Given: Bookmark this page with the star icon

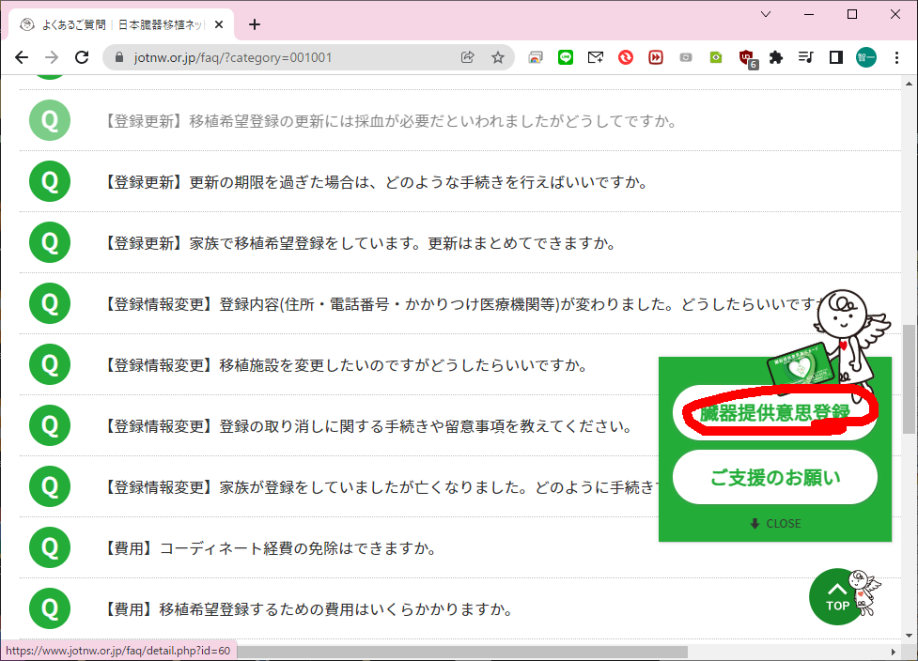Looking at the screenshot, I should coord(498,57).
